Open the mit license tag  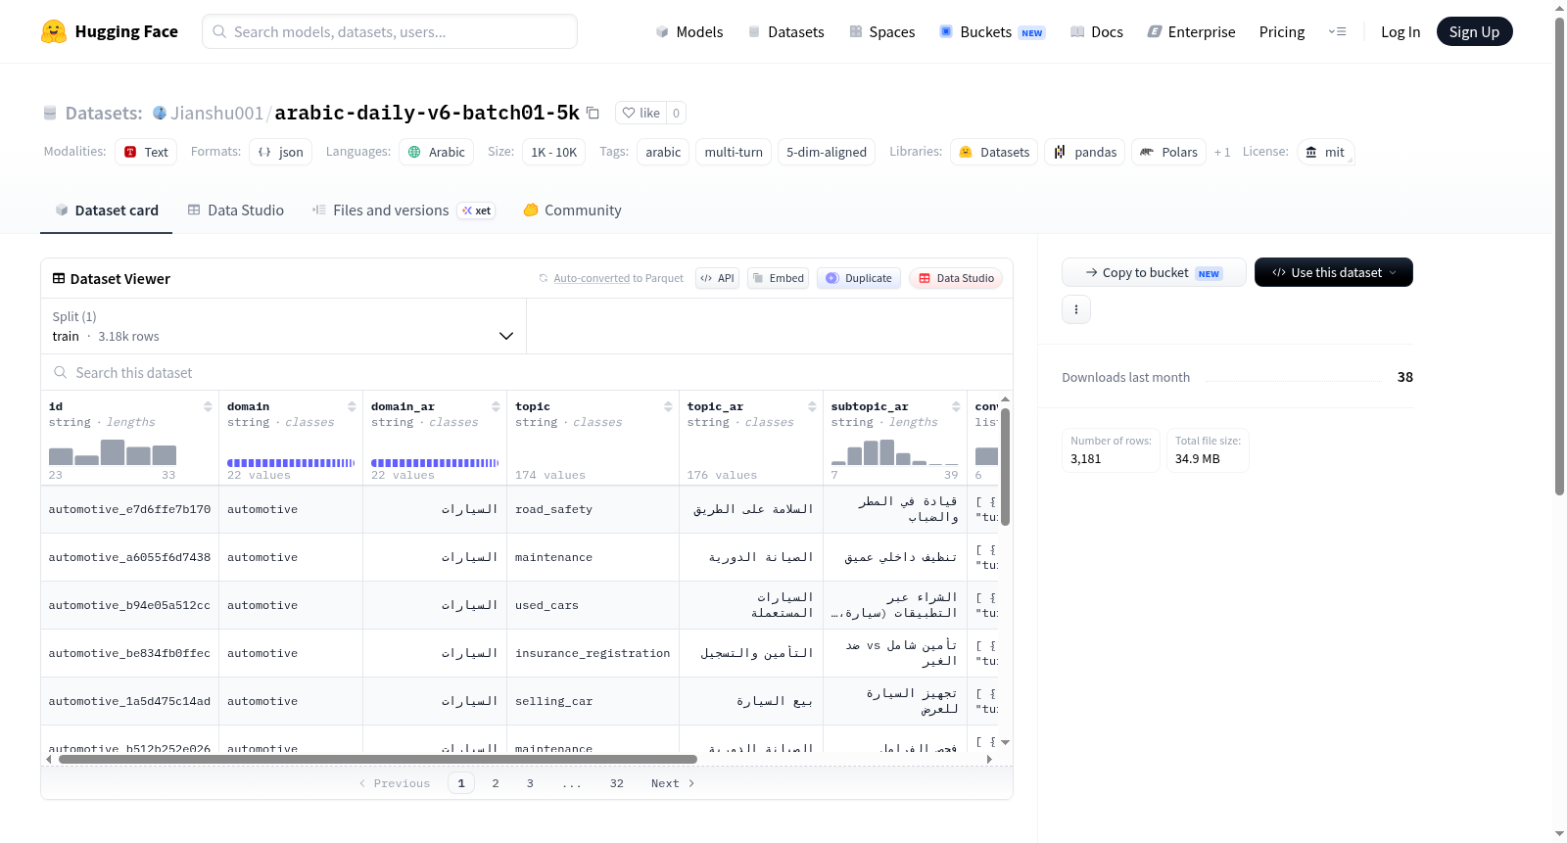click(1325, 152)
